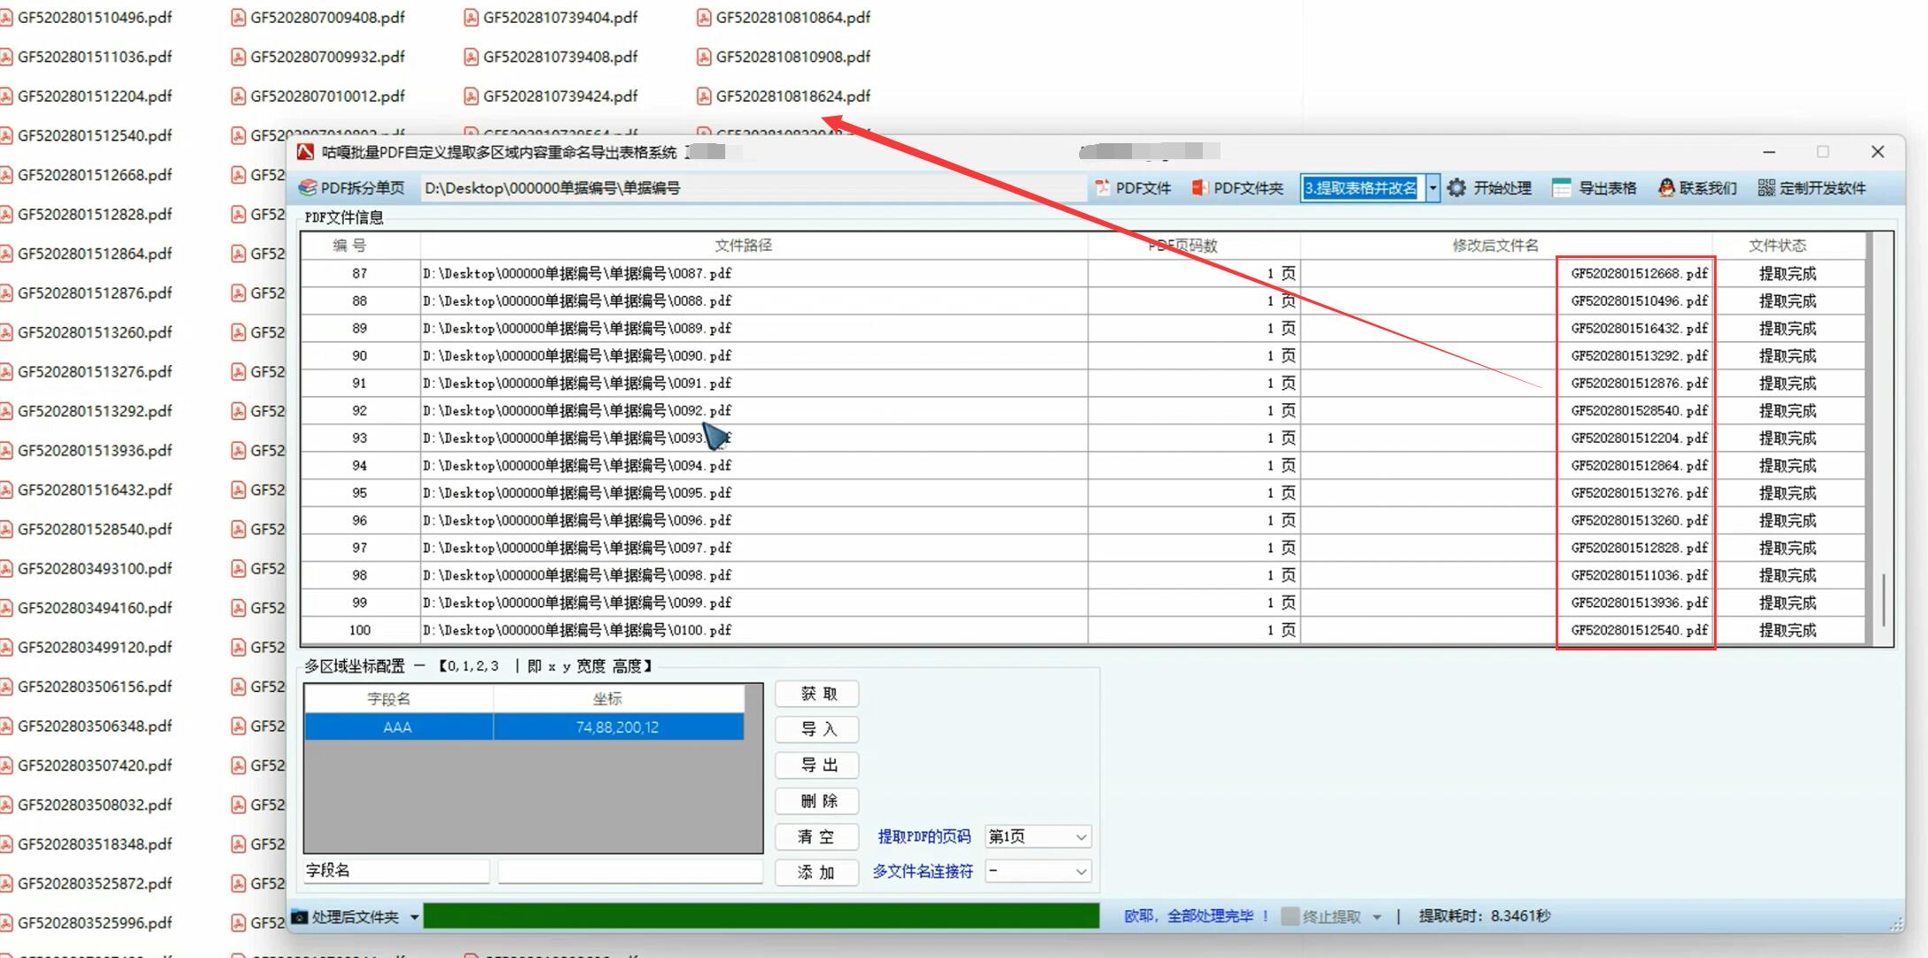Open GF5202810818624.pdf file icon
Image resolution: width=1928 pixels, height=958 pixels.
704,95
